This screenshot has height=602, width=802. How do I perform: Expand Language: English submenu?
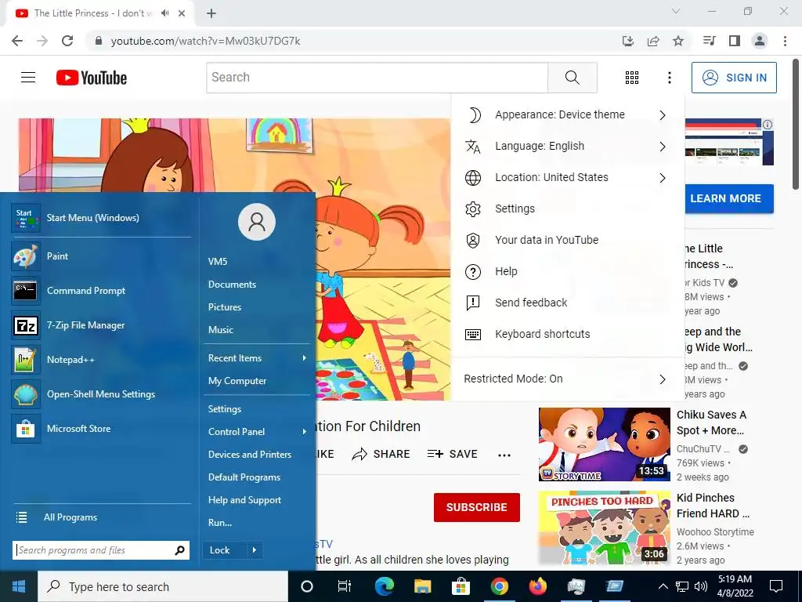(x=568, y=146)
